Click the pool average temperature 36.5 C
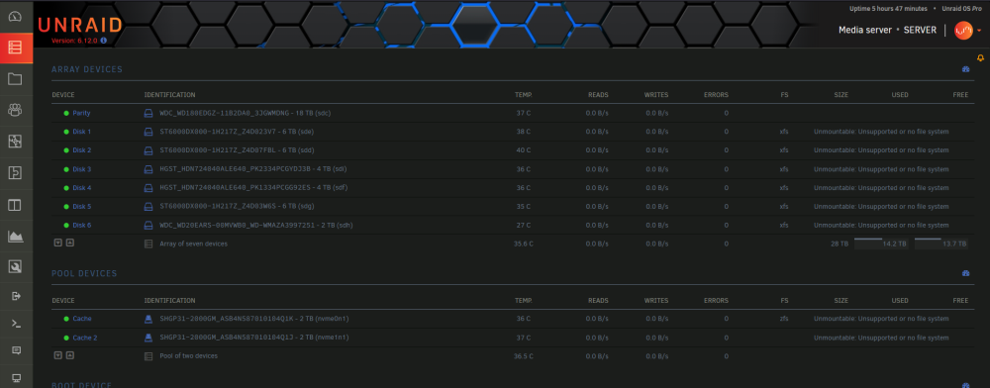 click(524, 355)
